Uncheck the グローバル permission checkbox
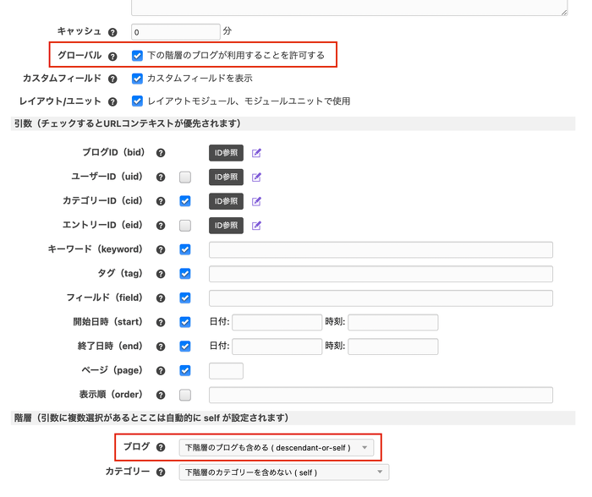 point(137,56)
